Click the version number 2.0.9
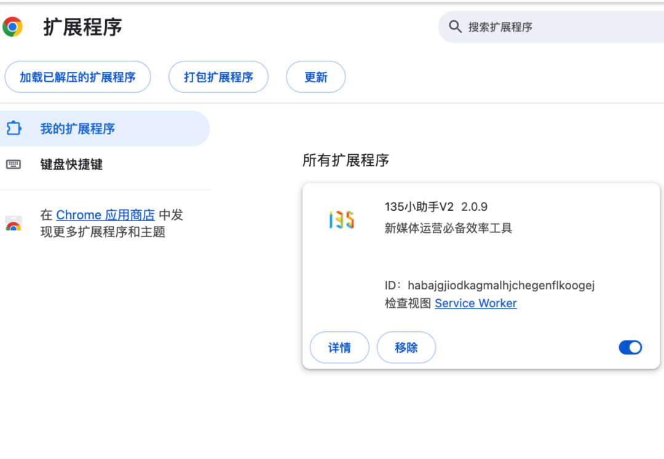This screenshot has width=664, height=459. point(474,207)
